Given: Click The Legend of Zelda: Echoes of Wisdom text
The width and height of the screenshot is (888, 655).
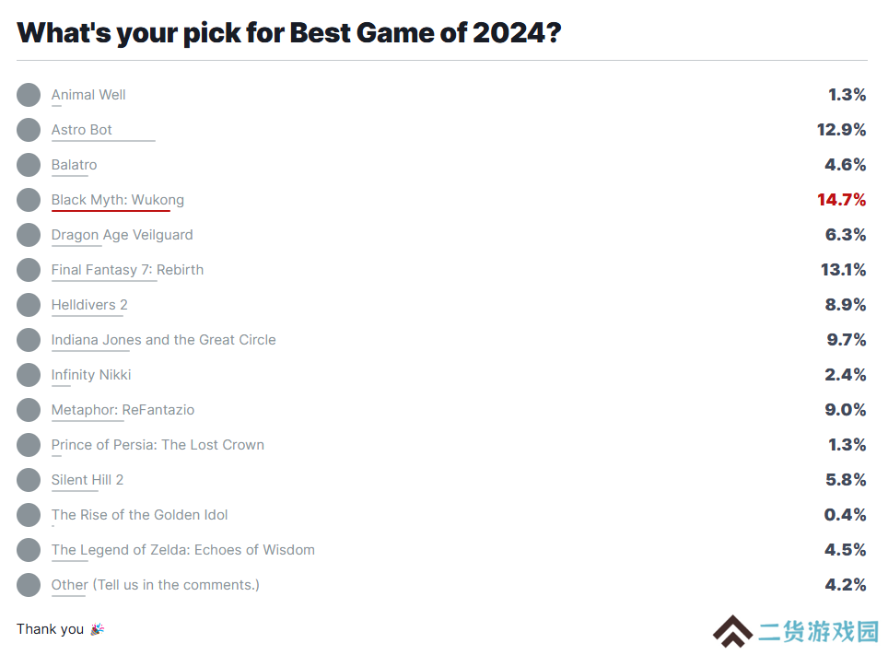Looking at the screenshot, I should [183, 550].
